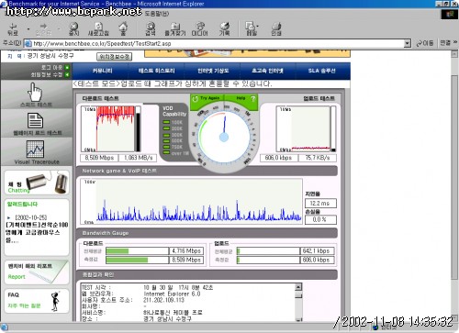Viewport: 459px width, 333px height.
Task: Click the Help button on gauge
Action: point(241,98)
